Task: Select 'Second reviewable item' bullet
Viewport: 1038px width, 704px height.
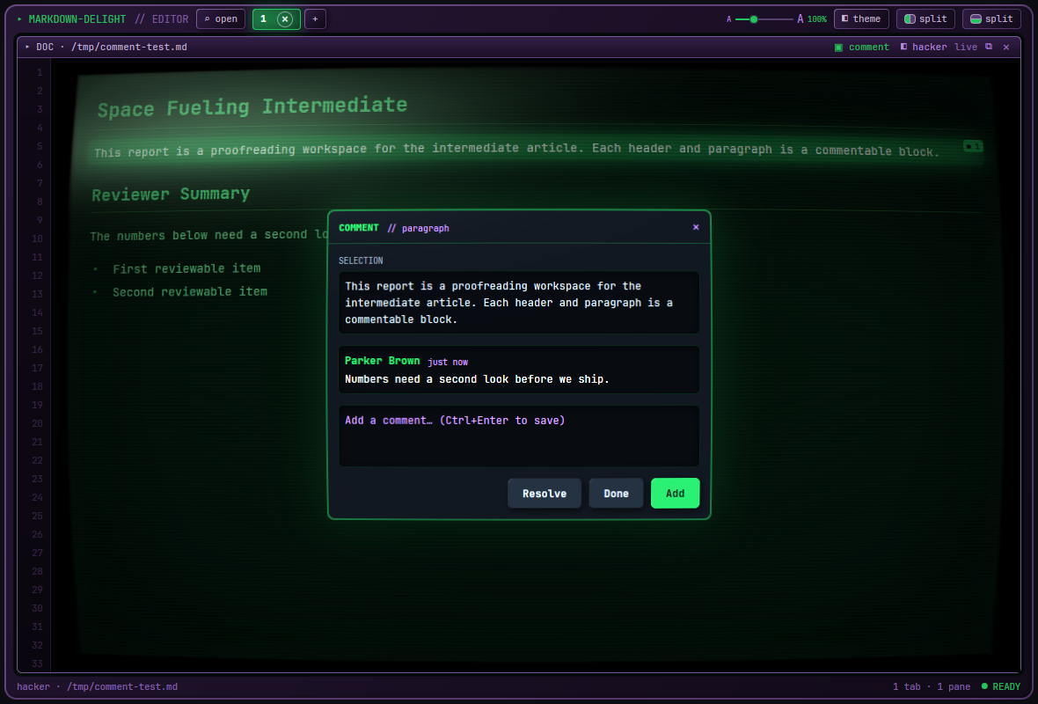Action: (189, 291)
